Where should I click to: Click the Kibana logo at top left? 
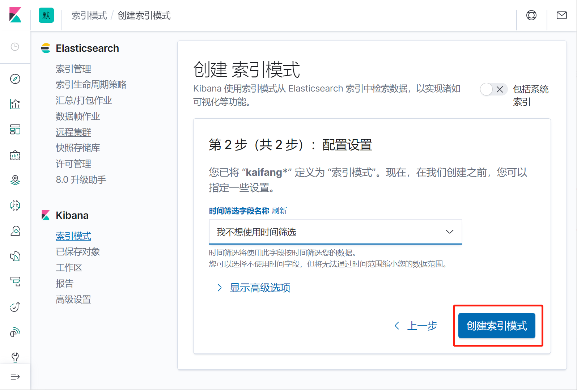(x=15, y=15)
